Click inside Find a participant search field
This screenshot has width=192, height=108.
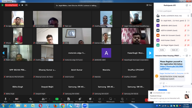pos(173,11)
